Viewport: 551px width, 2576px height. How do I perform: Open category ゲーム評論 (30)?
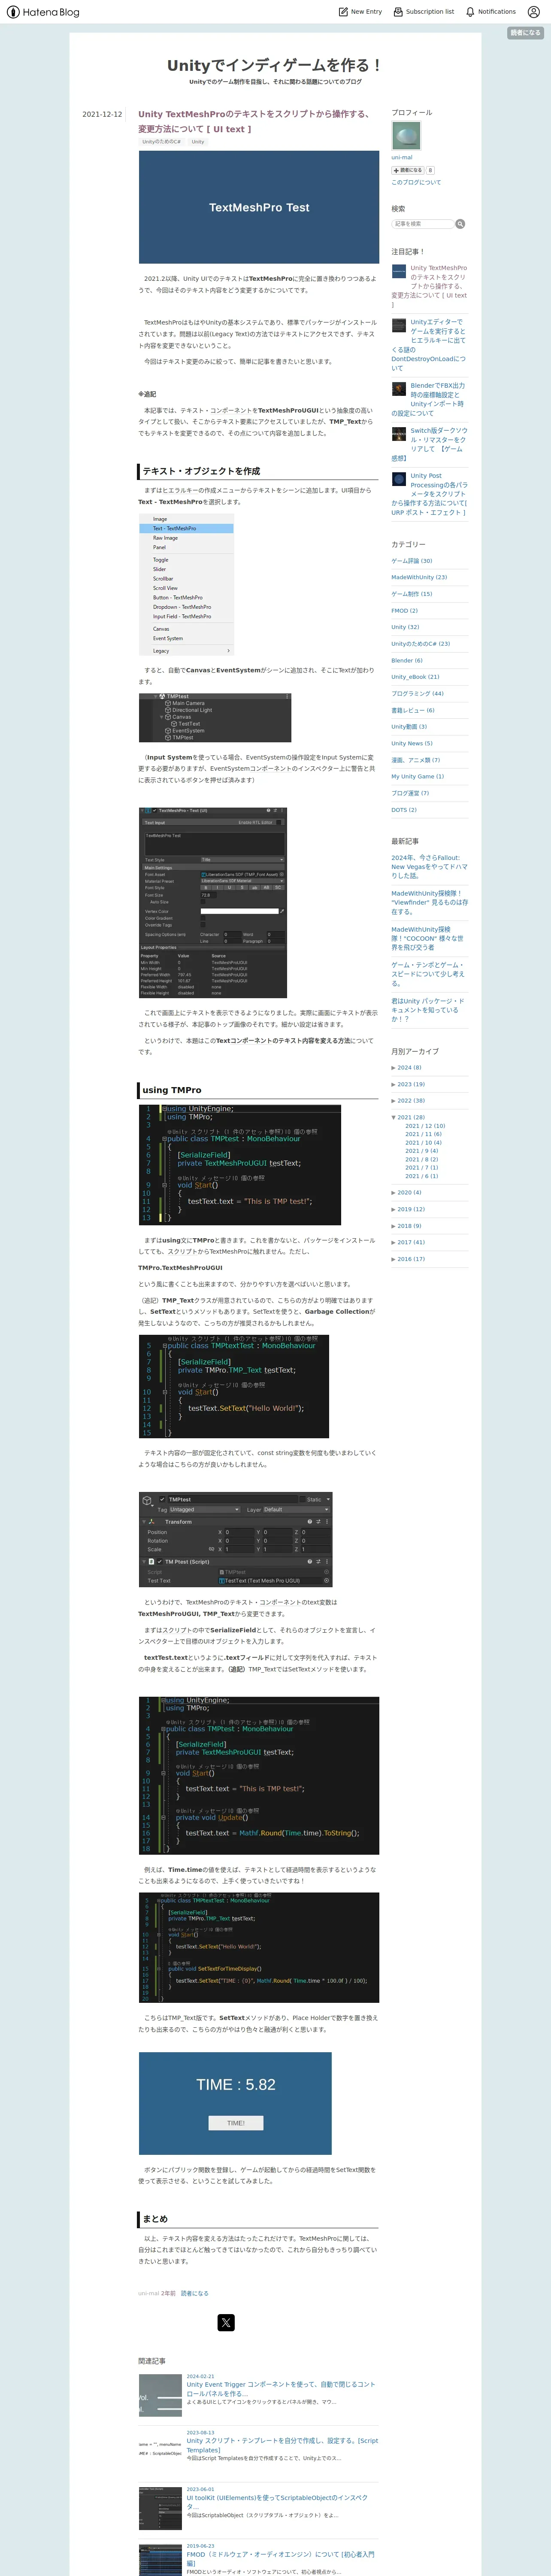pyautogui.click(x=412, y=561)
